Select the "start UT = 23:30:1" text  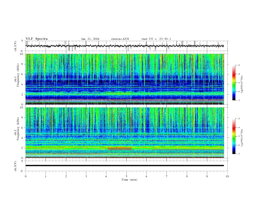point(156,39)
